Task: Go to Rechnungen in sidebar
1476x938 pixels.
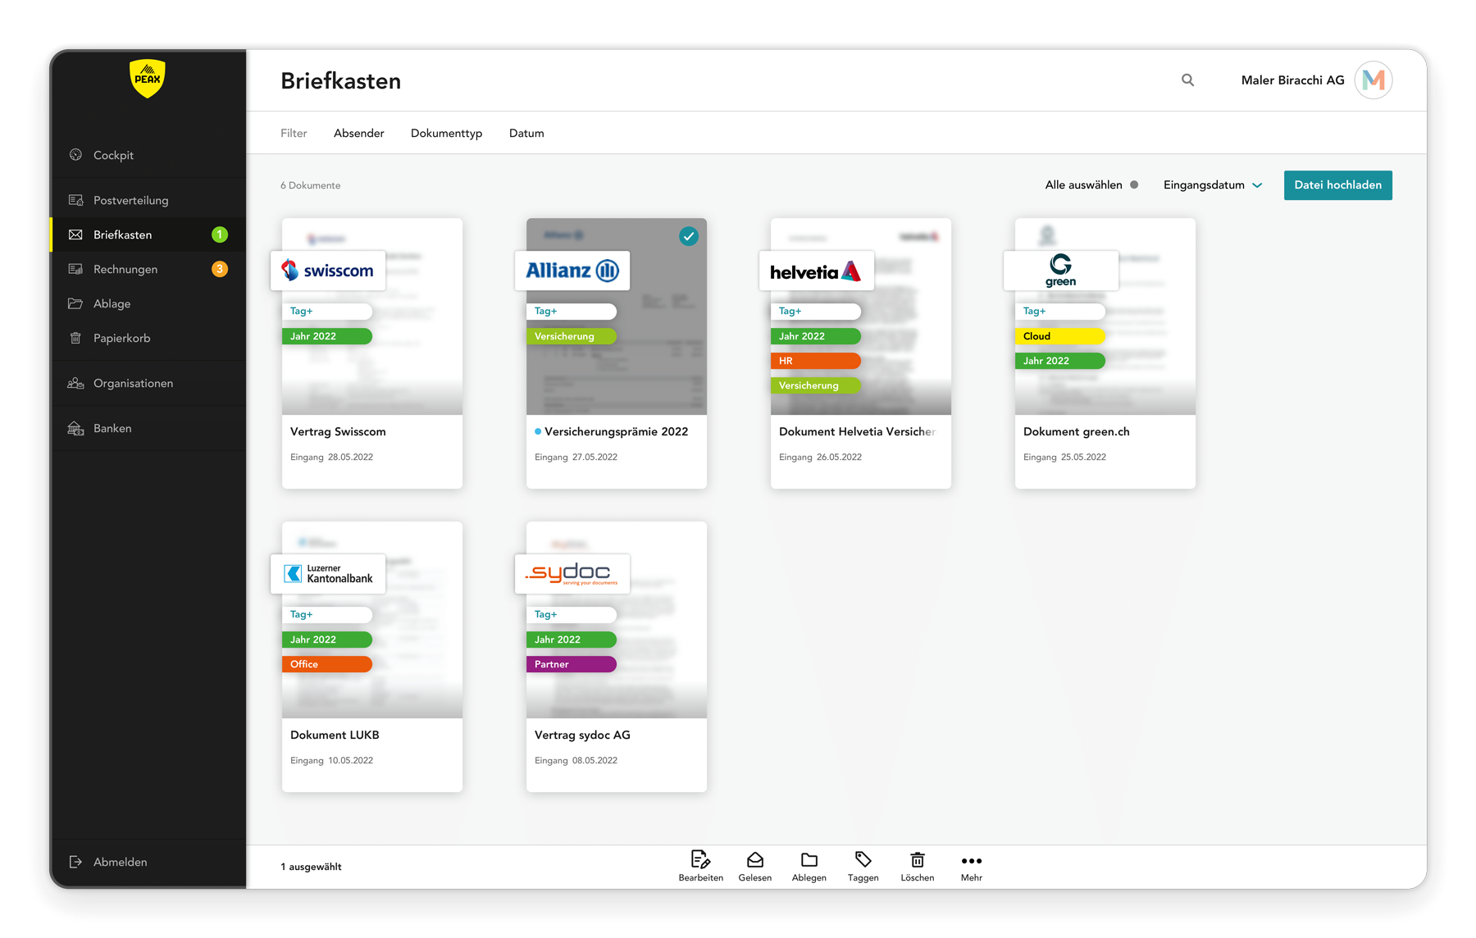Action: [x=125, y=270]
